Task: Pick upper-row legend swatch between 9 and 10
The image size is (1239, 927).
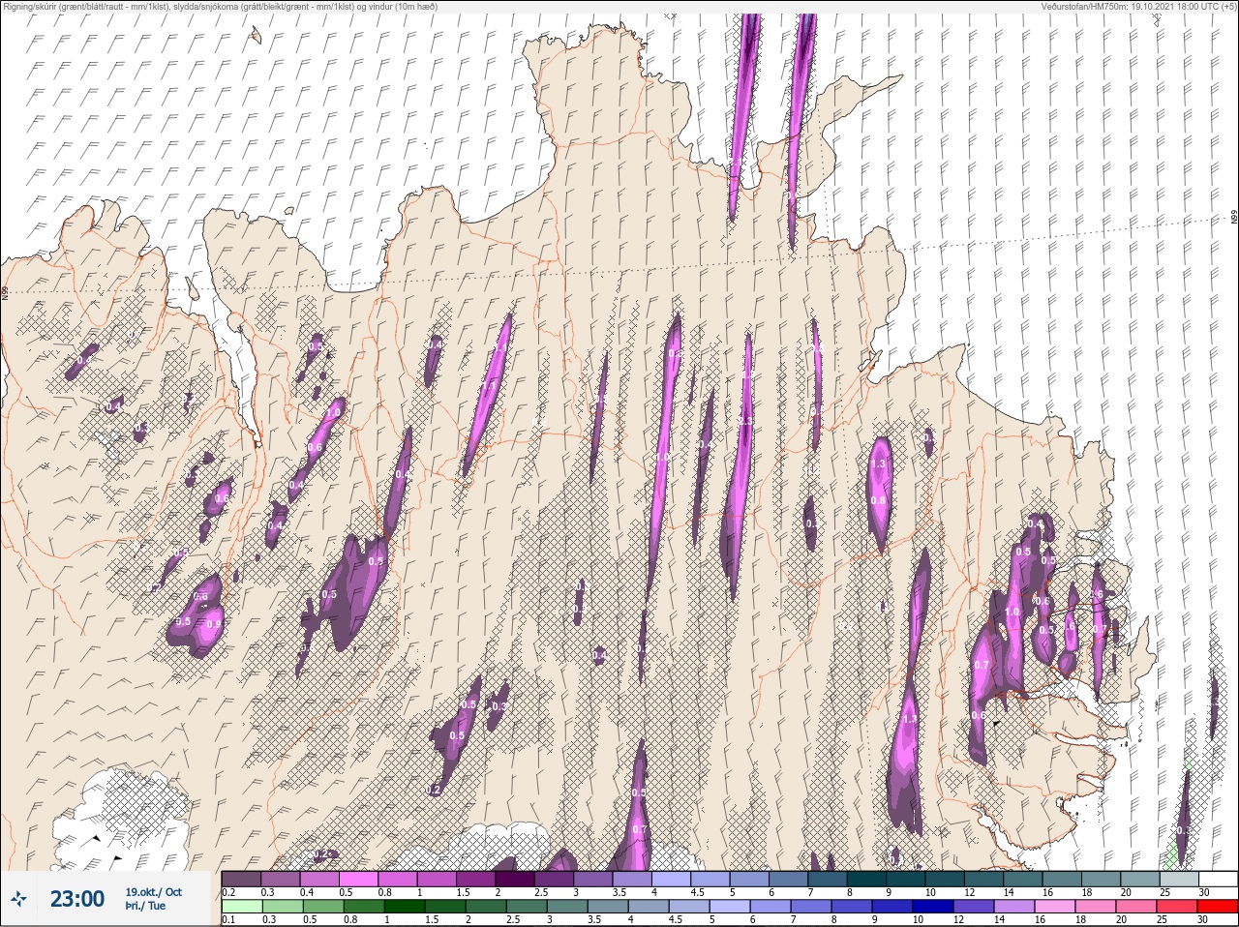Action: 907,878
